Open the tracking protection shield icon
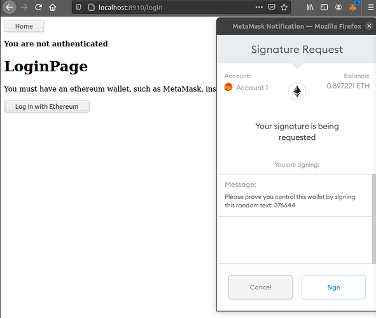This screenshot has height=318, width=376. pyautogui.click(x=78, y=8)
